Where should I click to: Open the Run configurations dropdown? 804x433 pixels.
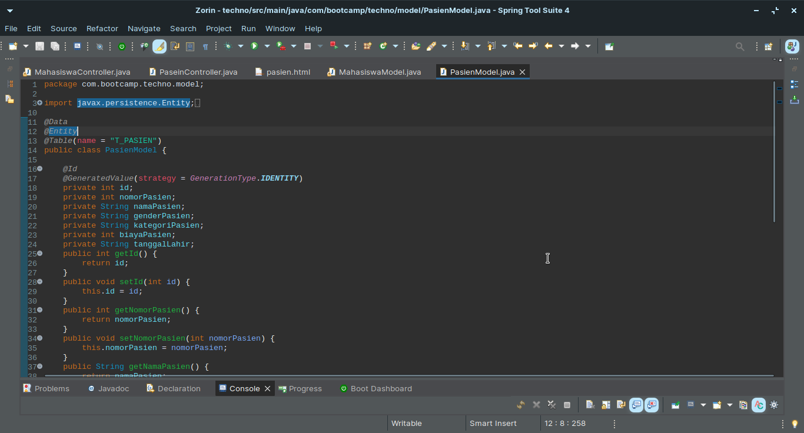[x=267, y=46]
